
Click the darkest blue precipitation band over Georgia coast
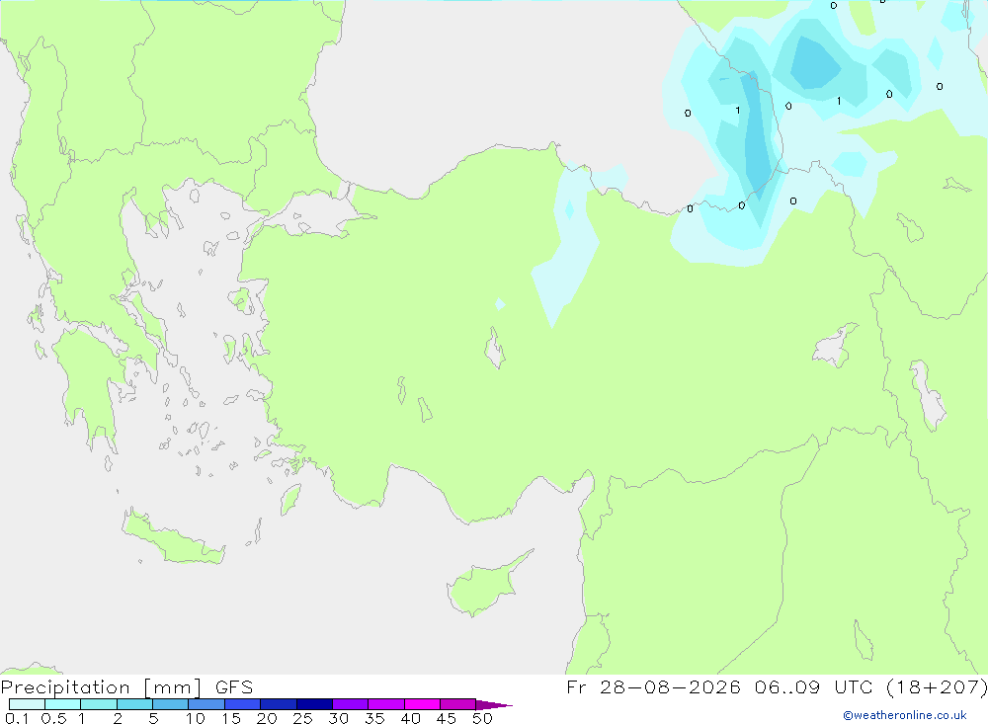pos(758,135)
